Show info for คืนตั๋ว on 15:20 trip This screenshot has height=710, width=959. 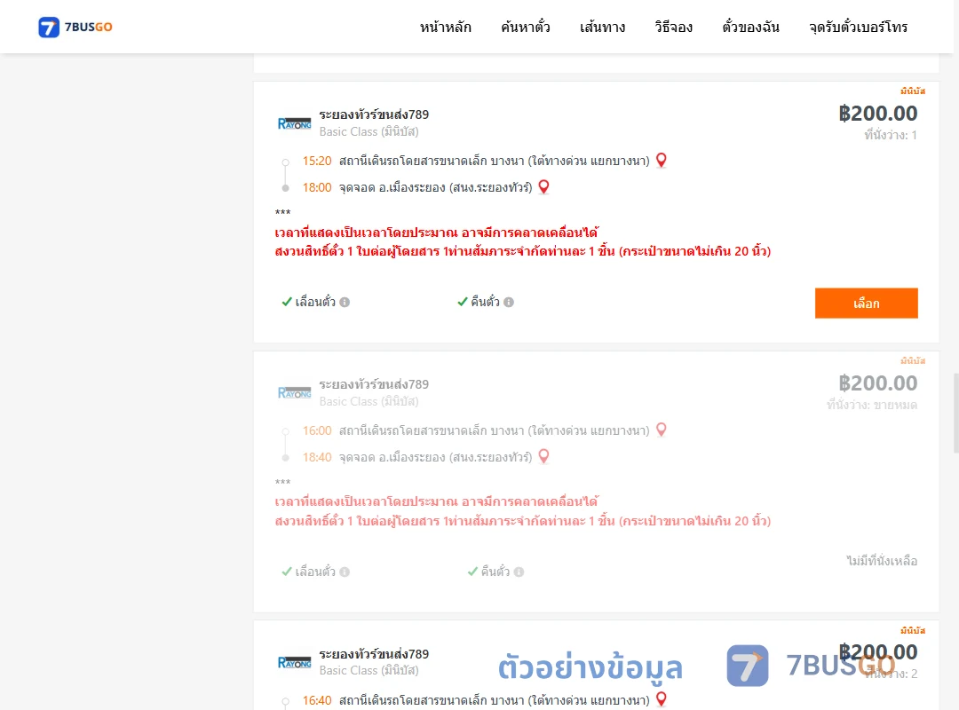tap(509, 302)
